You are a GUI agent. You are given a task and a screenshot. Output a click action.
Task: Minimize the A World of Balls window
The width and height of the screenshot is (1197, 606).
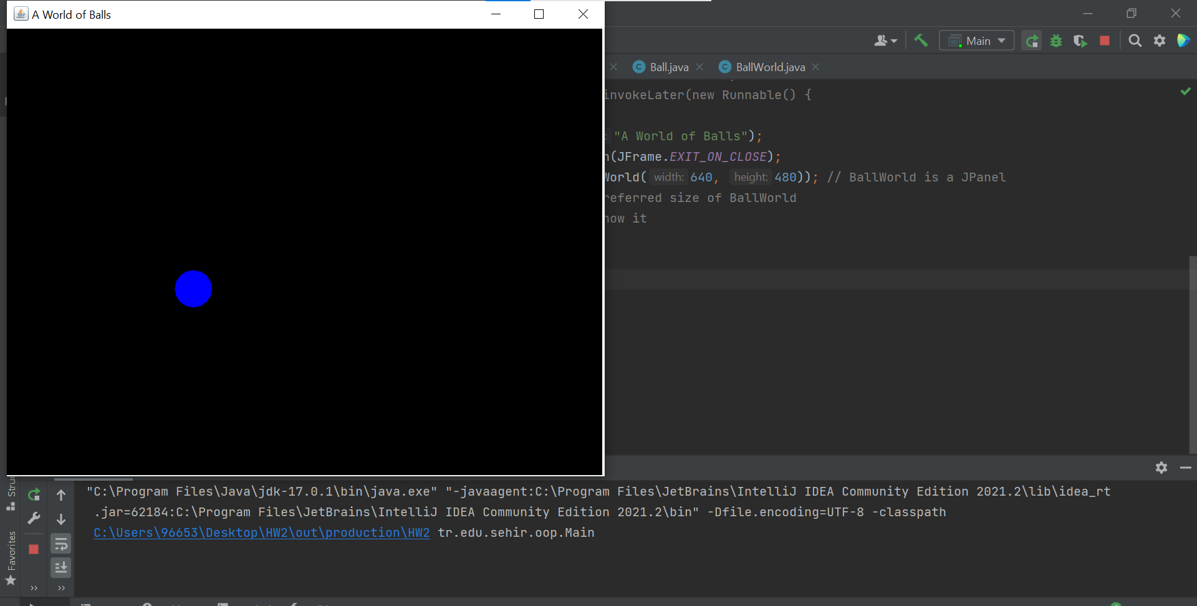tap(496, 14)
